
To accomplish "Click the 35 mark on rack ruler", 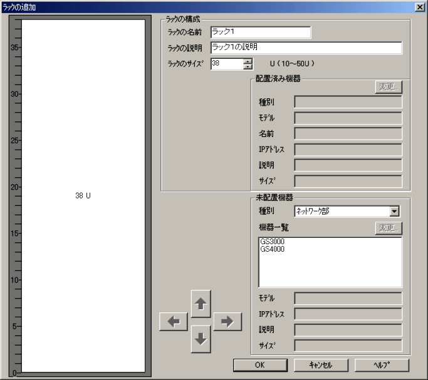I will [x=15, y=48].
